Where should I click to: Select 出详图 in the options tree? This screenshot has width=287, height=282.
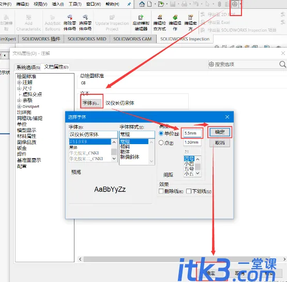pyautogui.click(x=24, y=112)
